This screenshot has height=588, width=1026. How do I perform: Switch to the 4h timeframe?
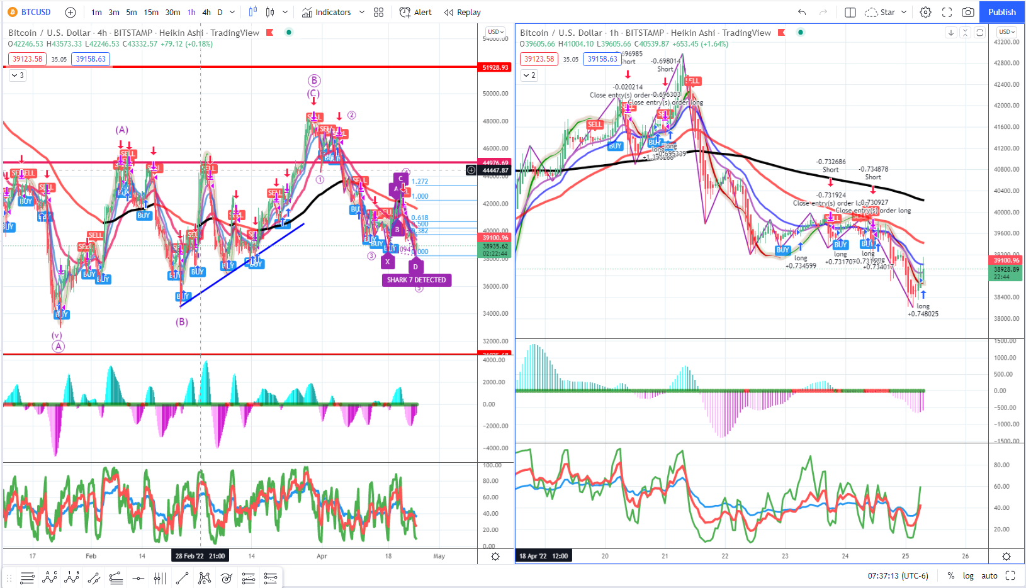pyautogui.click(x=206, y=12)
